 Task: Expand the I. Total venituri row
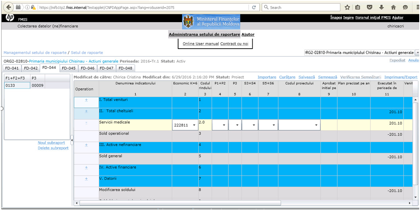[86, 100]
